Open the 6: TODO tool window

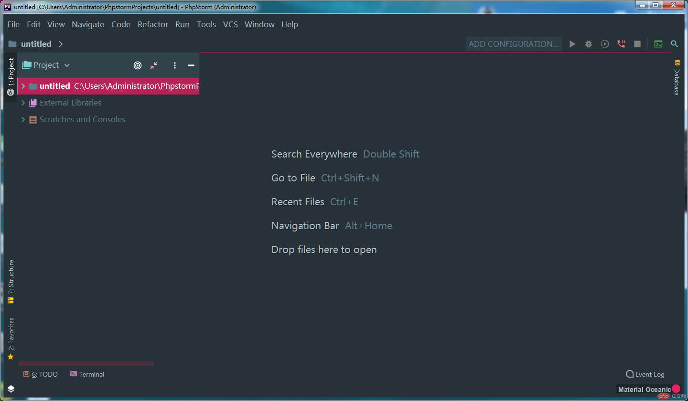pyautogui.click(x=41, y=374)
